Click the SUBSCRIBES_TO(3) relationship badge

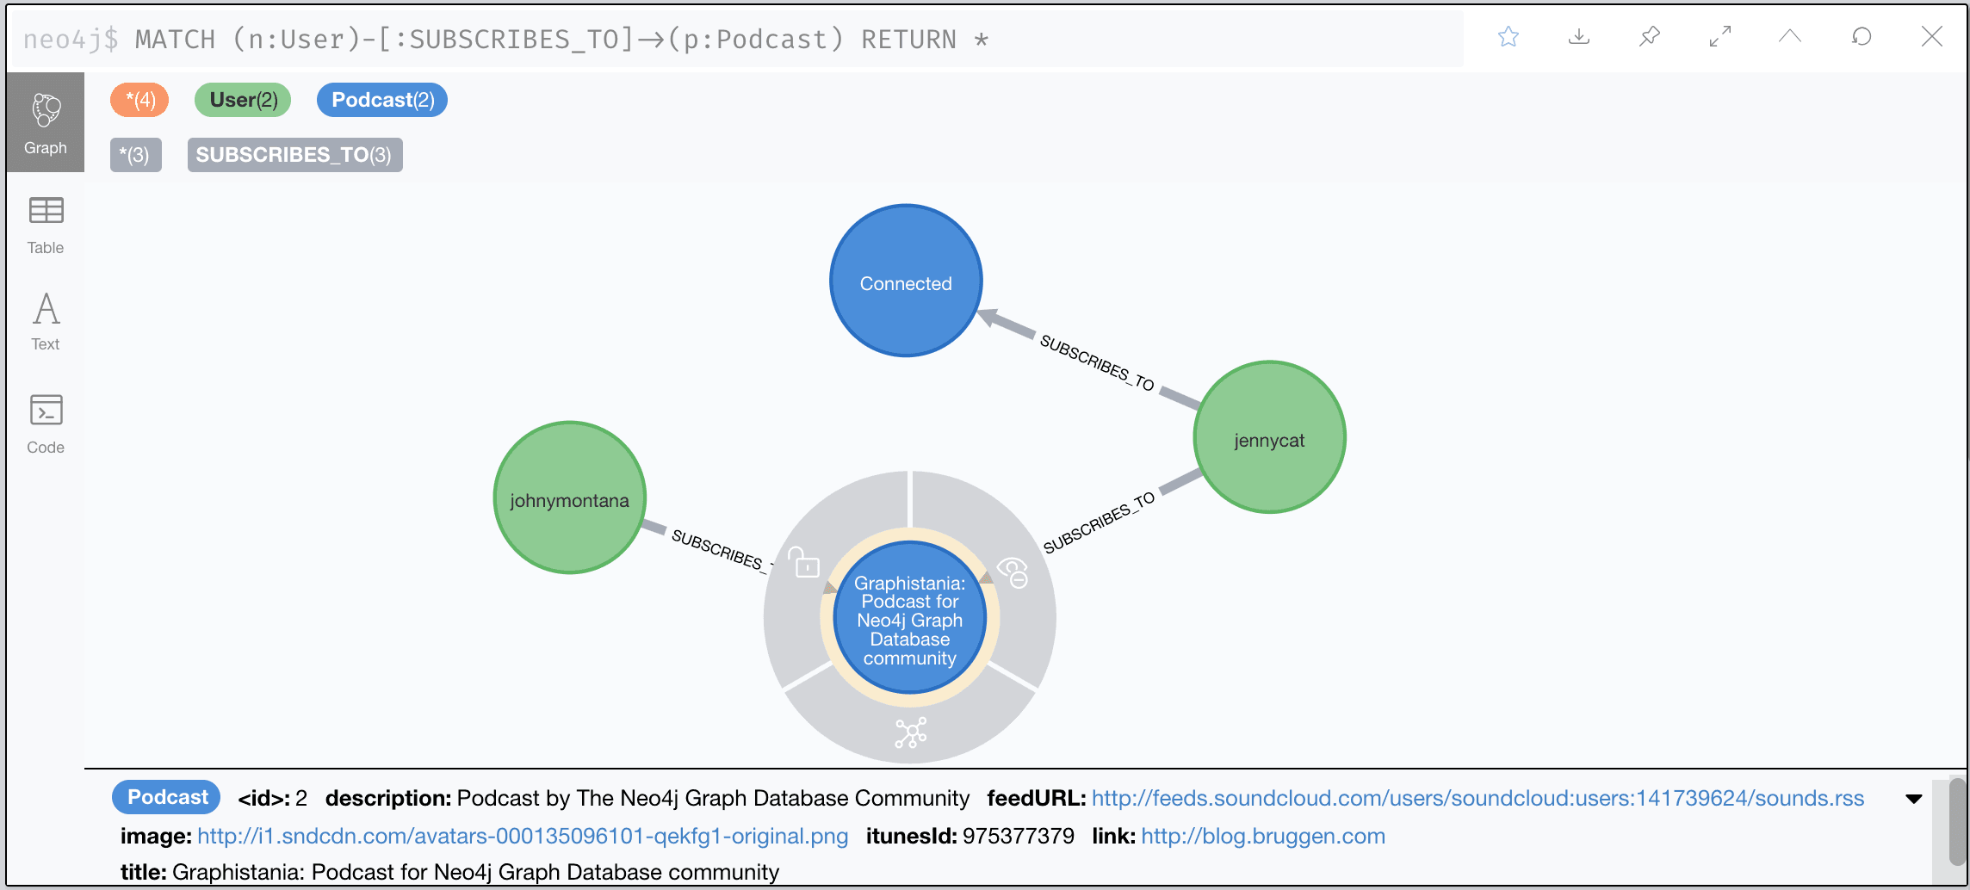[x=294, y=155]
